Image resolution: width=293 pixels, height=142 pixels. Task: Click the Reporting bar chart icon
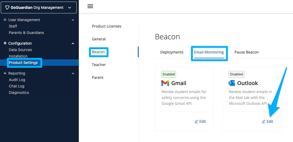5,73
